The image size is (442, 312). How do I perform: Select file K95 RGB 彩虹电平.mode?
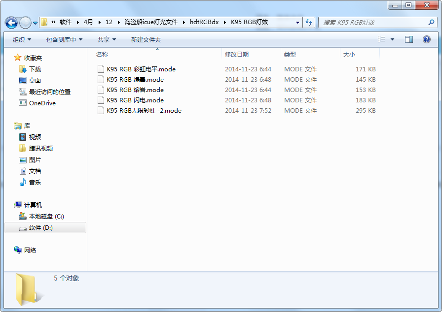[x=141, y=69]
